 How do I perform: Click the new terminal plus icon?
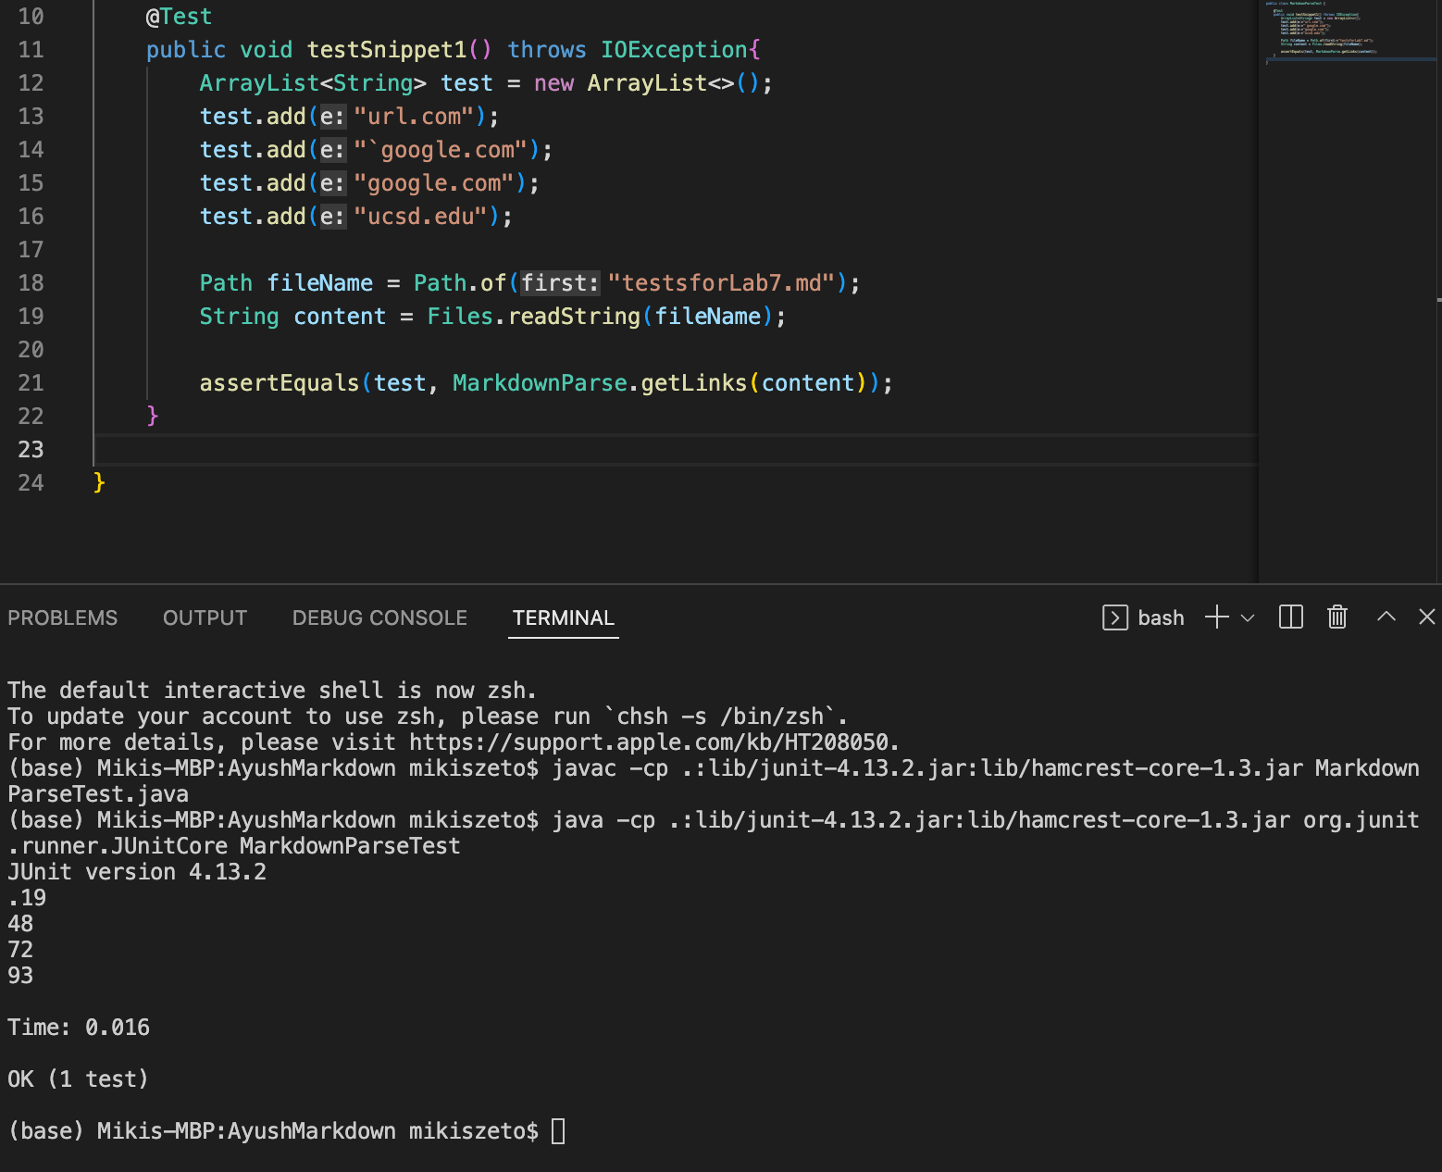[x=1216, y=617]
